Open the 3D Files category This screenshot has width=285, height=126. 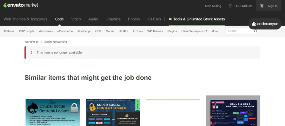pos(154,19)
